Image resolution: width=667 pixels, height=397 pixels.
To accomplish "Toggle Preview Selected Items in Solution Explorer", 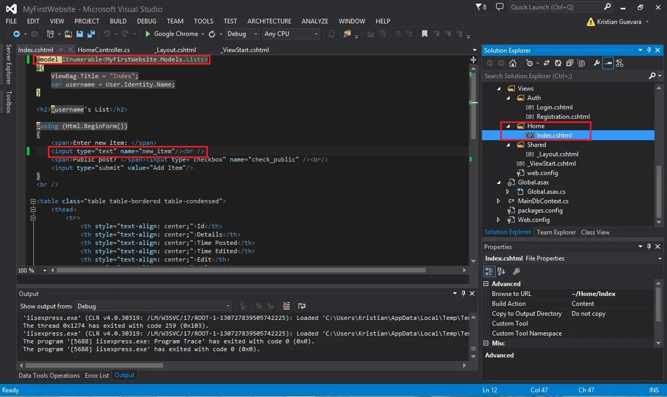I will (608, 63).
